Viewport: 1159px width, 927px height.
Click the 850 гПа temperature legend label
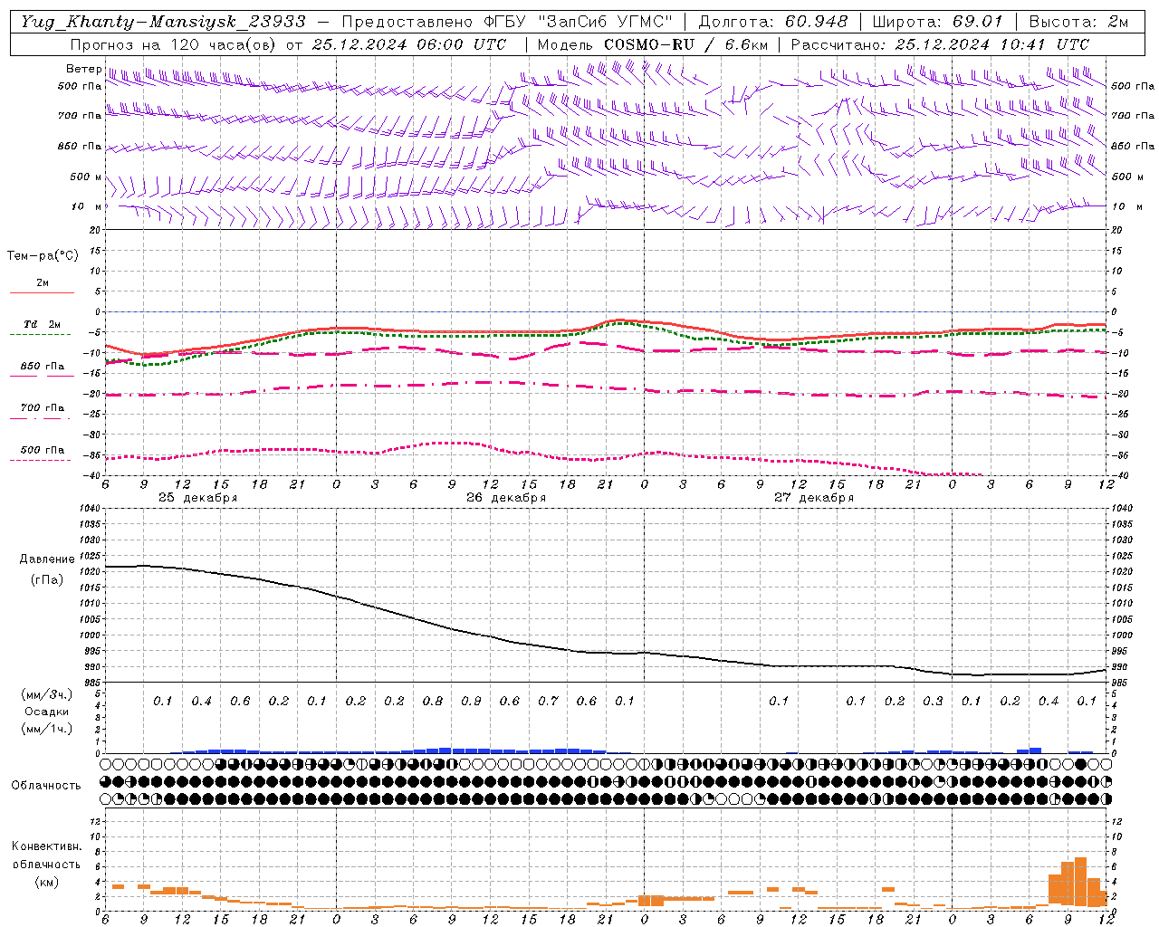tap(43, 366)
